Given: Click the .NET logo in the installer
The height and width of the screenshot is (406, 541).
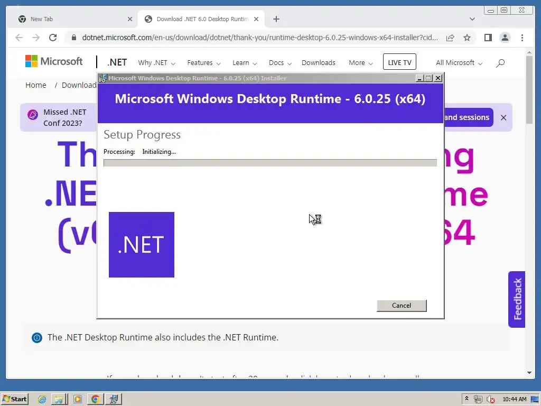Looking at the screenshot, I should click(x=142, y=245).
